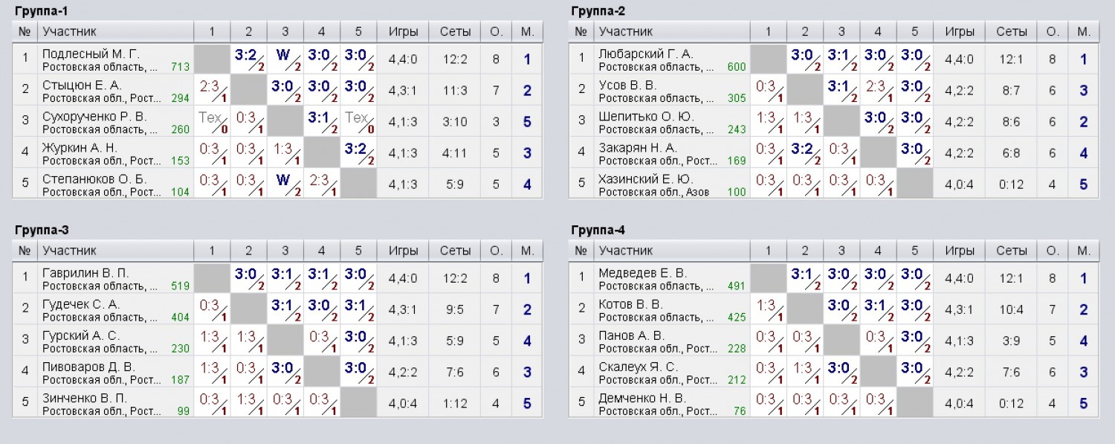Select Гаврилин В. П. in Группа-3
This screenshot has height=444, width=1115.
[x=85, y=273]
